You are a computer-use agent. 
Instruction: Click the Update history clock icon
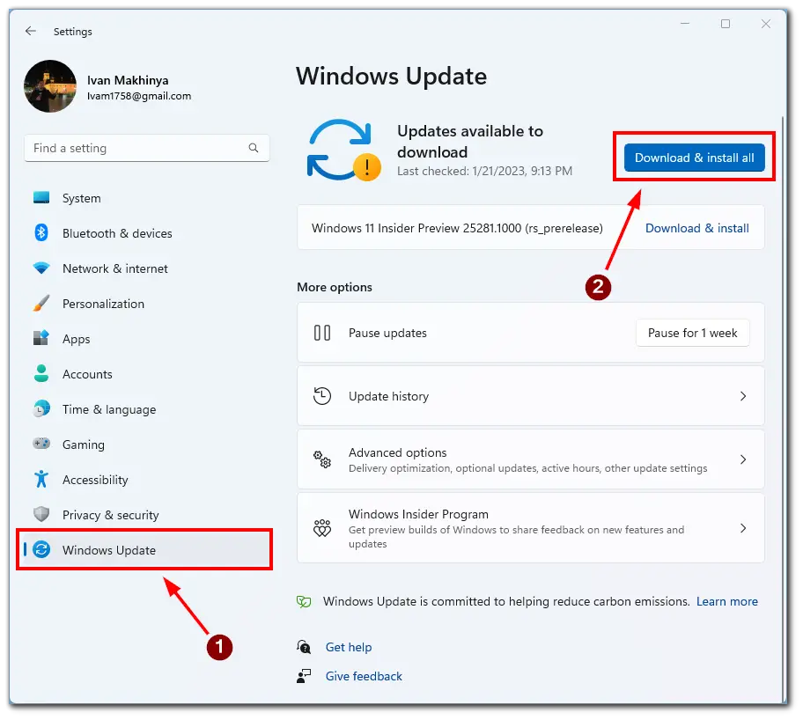tap(322, 396)
